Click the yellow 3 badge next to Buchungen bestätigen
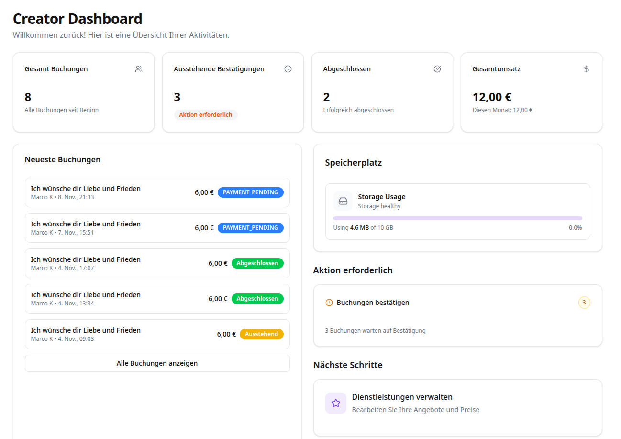Screen dimensions: 621x439 (x=584, y=302)
